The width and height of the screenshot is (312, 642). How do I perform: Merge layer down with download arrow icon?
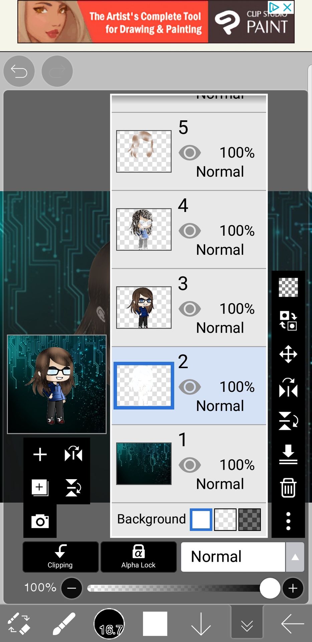pyautogui.click(x=288, y=454)
